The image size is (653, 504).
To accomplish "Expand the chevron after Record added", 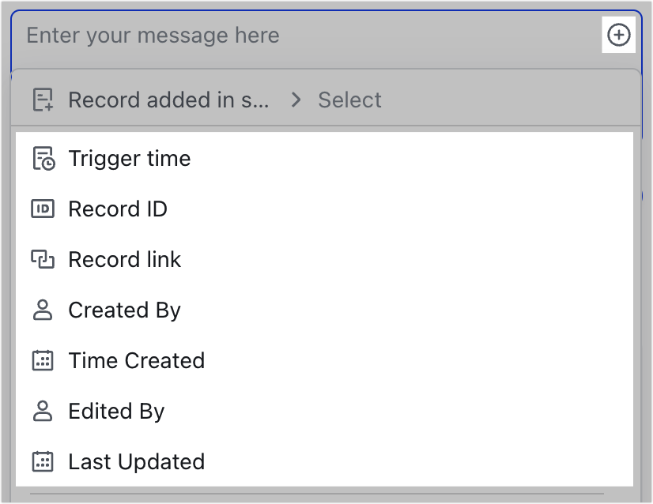I will (x=296, y=100).
